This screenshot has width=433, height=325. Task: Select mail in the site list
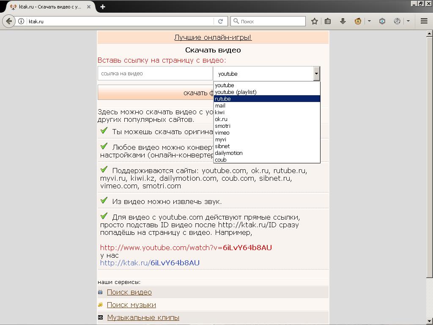267,105
